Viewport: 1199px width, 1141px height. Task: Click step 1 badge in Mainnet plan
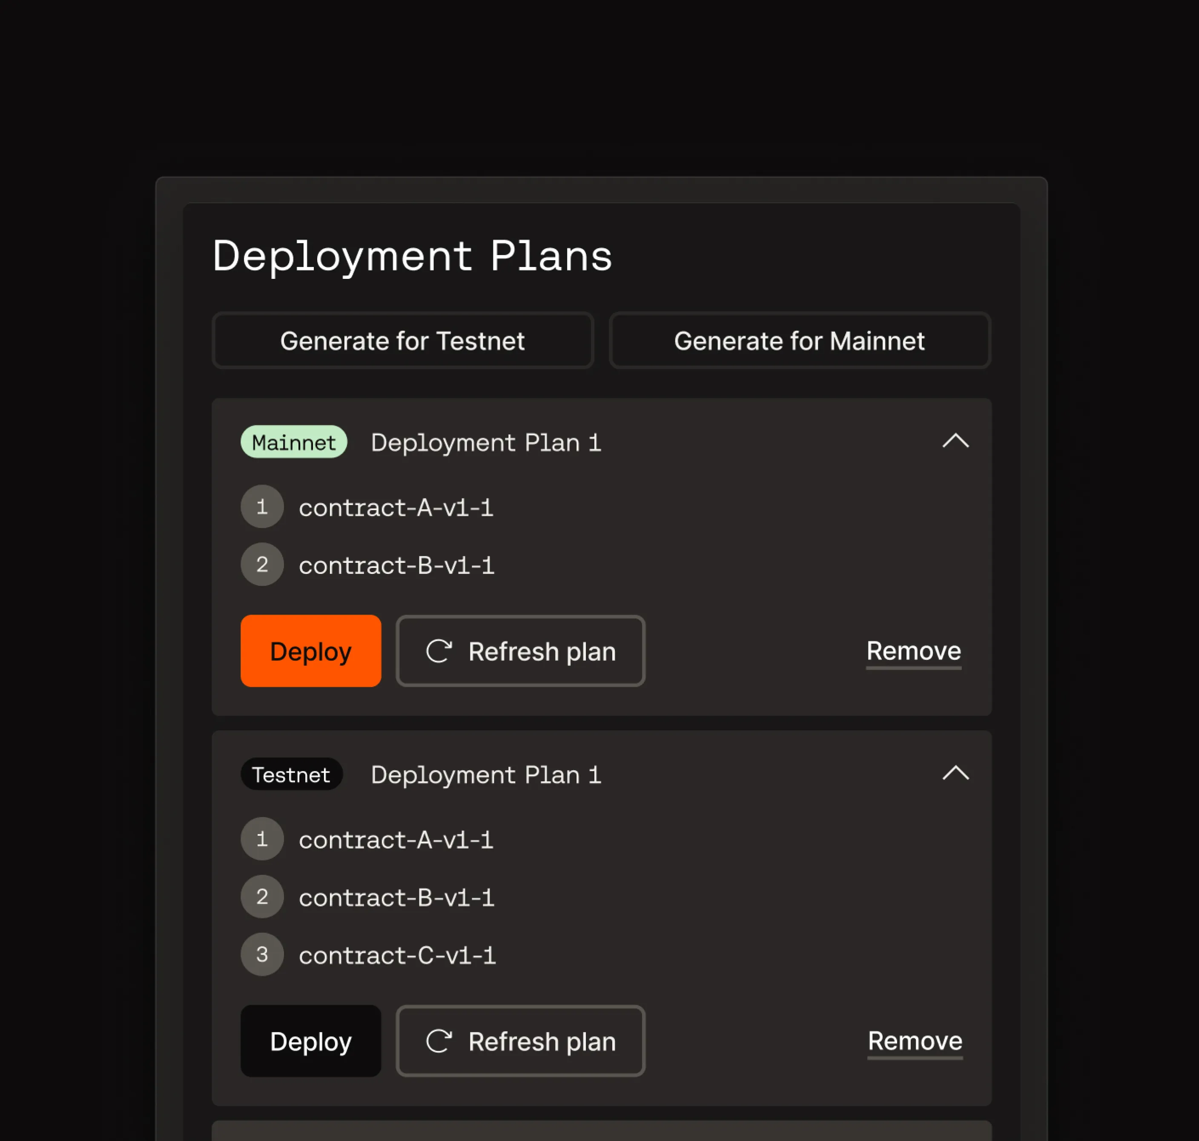[x=262, y=507]
